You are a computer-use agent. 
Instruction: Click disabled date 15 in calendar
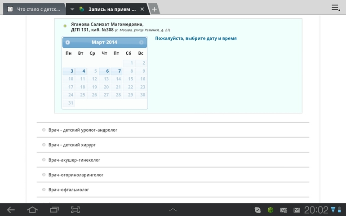point(129,79)
